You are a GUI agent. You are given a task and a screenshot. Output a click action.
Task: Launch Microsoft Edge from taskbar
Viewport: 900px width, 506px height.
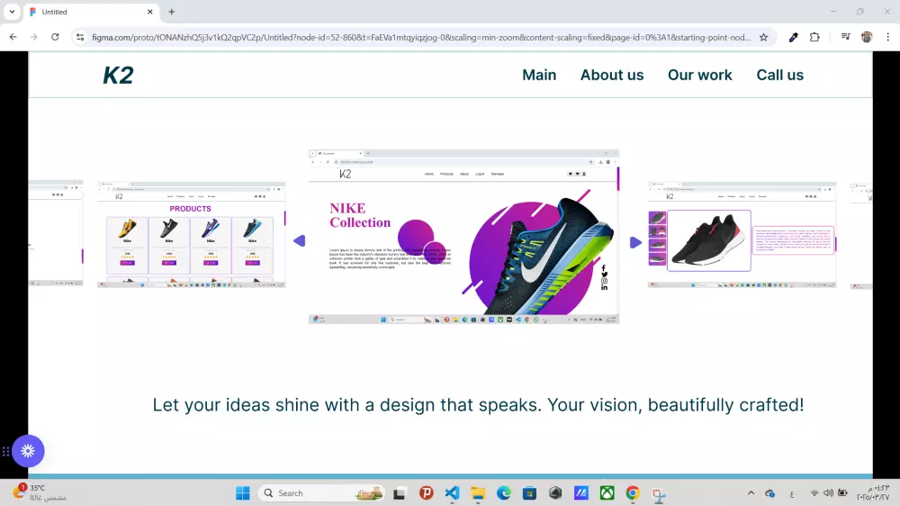pos(503,492)
